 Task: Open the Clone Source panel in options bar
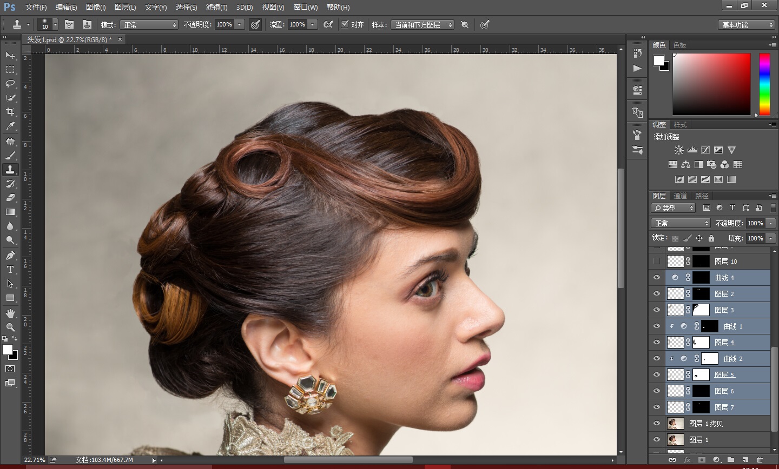[x=87, y=24]
